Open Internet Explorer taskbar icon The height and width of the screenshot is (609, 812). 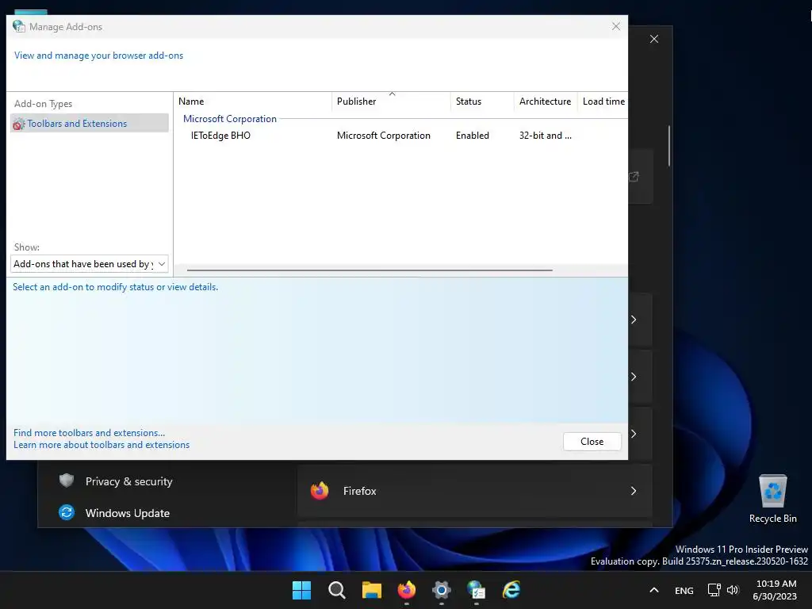point(511,590)
